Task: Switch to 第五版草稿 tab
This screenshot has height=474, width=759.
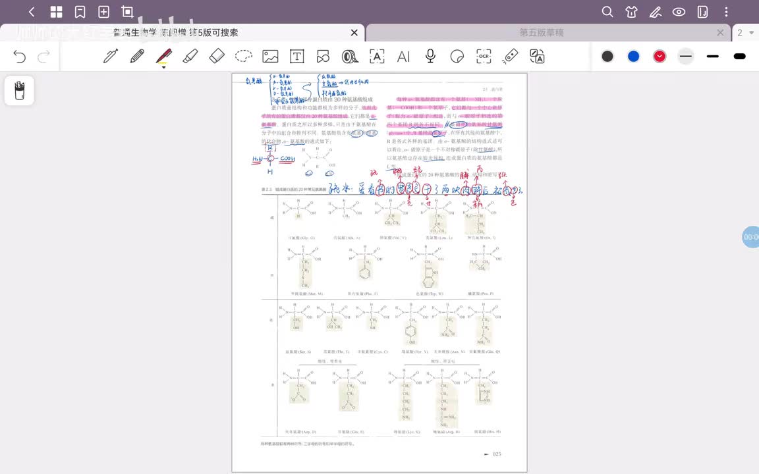Action: pos(541,32)
